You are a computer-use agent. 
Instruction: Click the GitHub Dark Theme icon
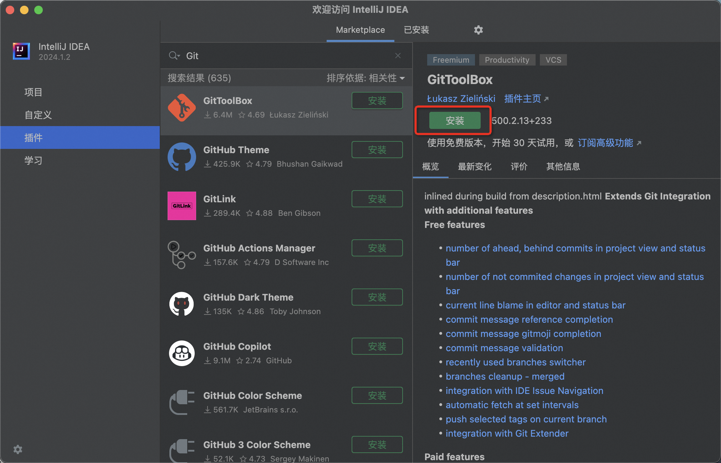pos(181,304)
